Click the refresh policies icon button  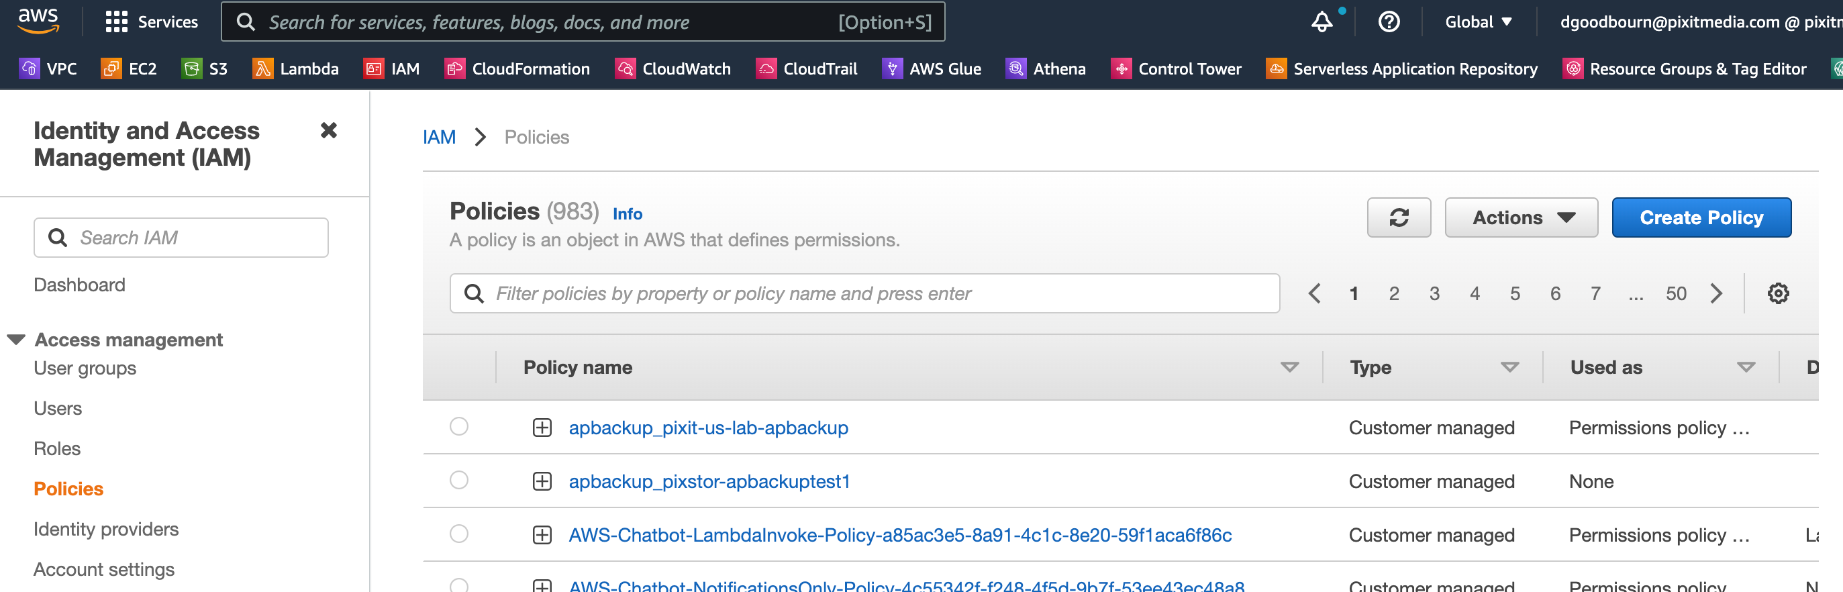tap(1398, 217)
